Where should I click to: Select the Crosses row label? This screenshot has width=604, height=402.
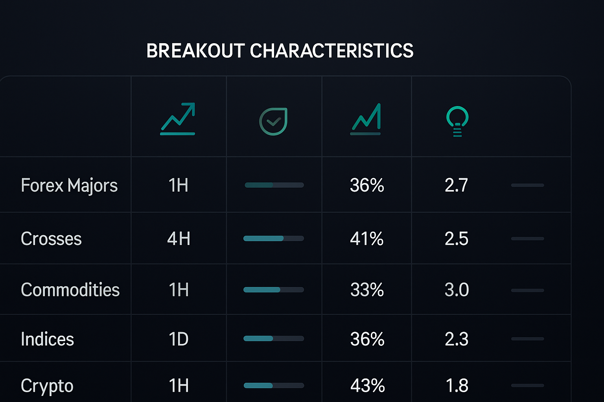coord(51,239)
